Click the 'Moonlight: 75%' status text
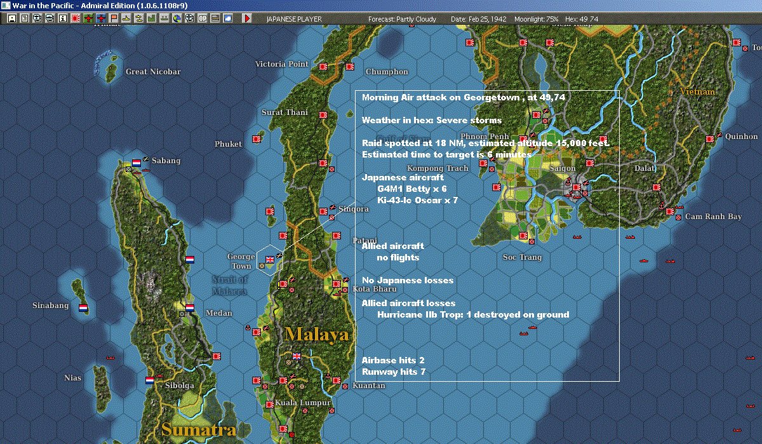Screen dimensions: 762x444 coord(537,19)
